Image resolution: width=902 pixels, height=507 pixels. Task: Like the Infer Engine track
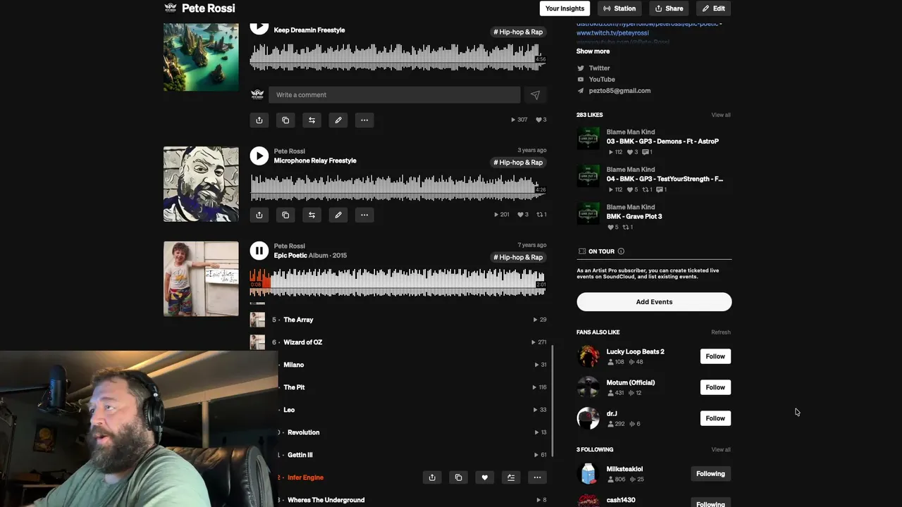[x=484, y=477]
